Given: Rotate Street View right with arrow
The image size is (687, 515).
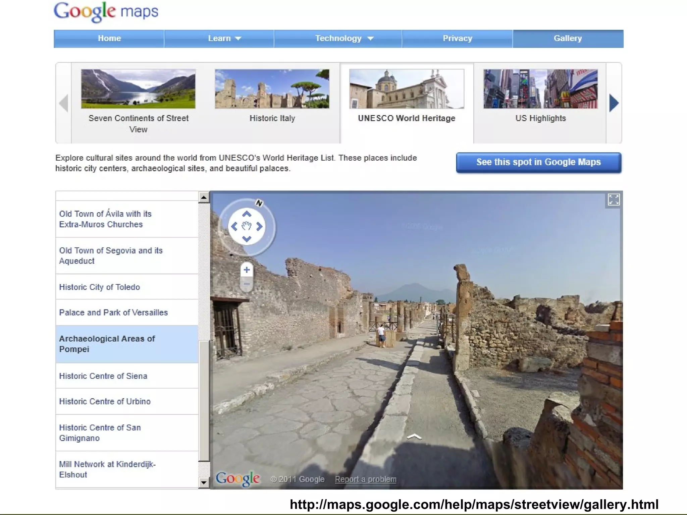Looking at the screenshot, I should [x=259, y=227].
